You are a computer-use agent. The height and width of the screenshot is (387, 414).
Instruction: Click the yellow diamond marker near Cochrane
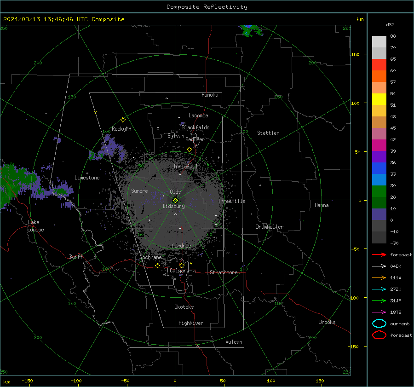click(157, 266)
